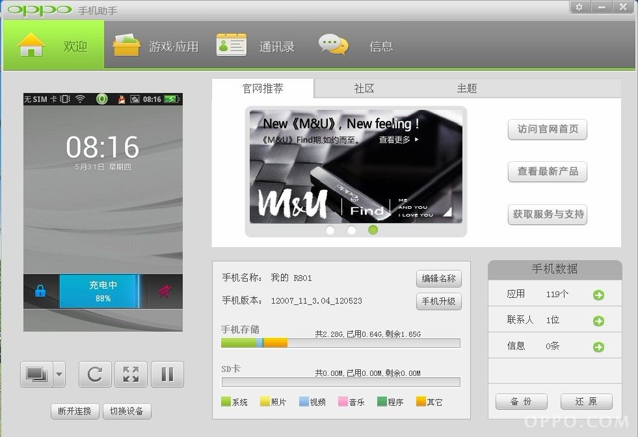
Task: Click the green O icon in phone status bar
Action: tap(101, 99)
